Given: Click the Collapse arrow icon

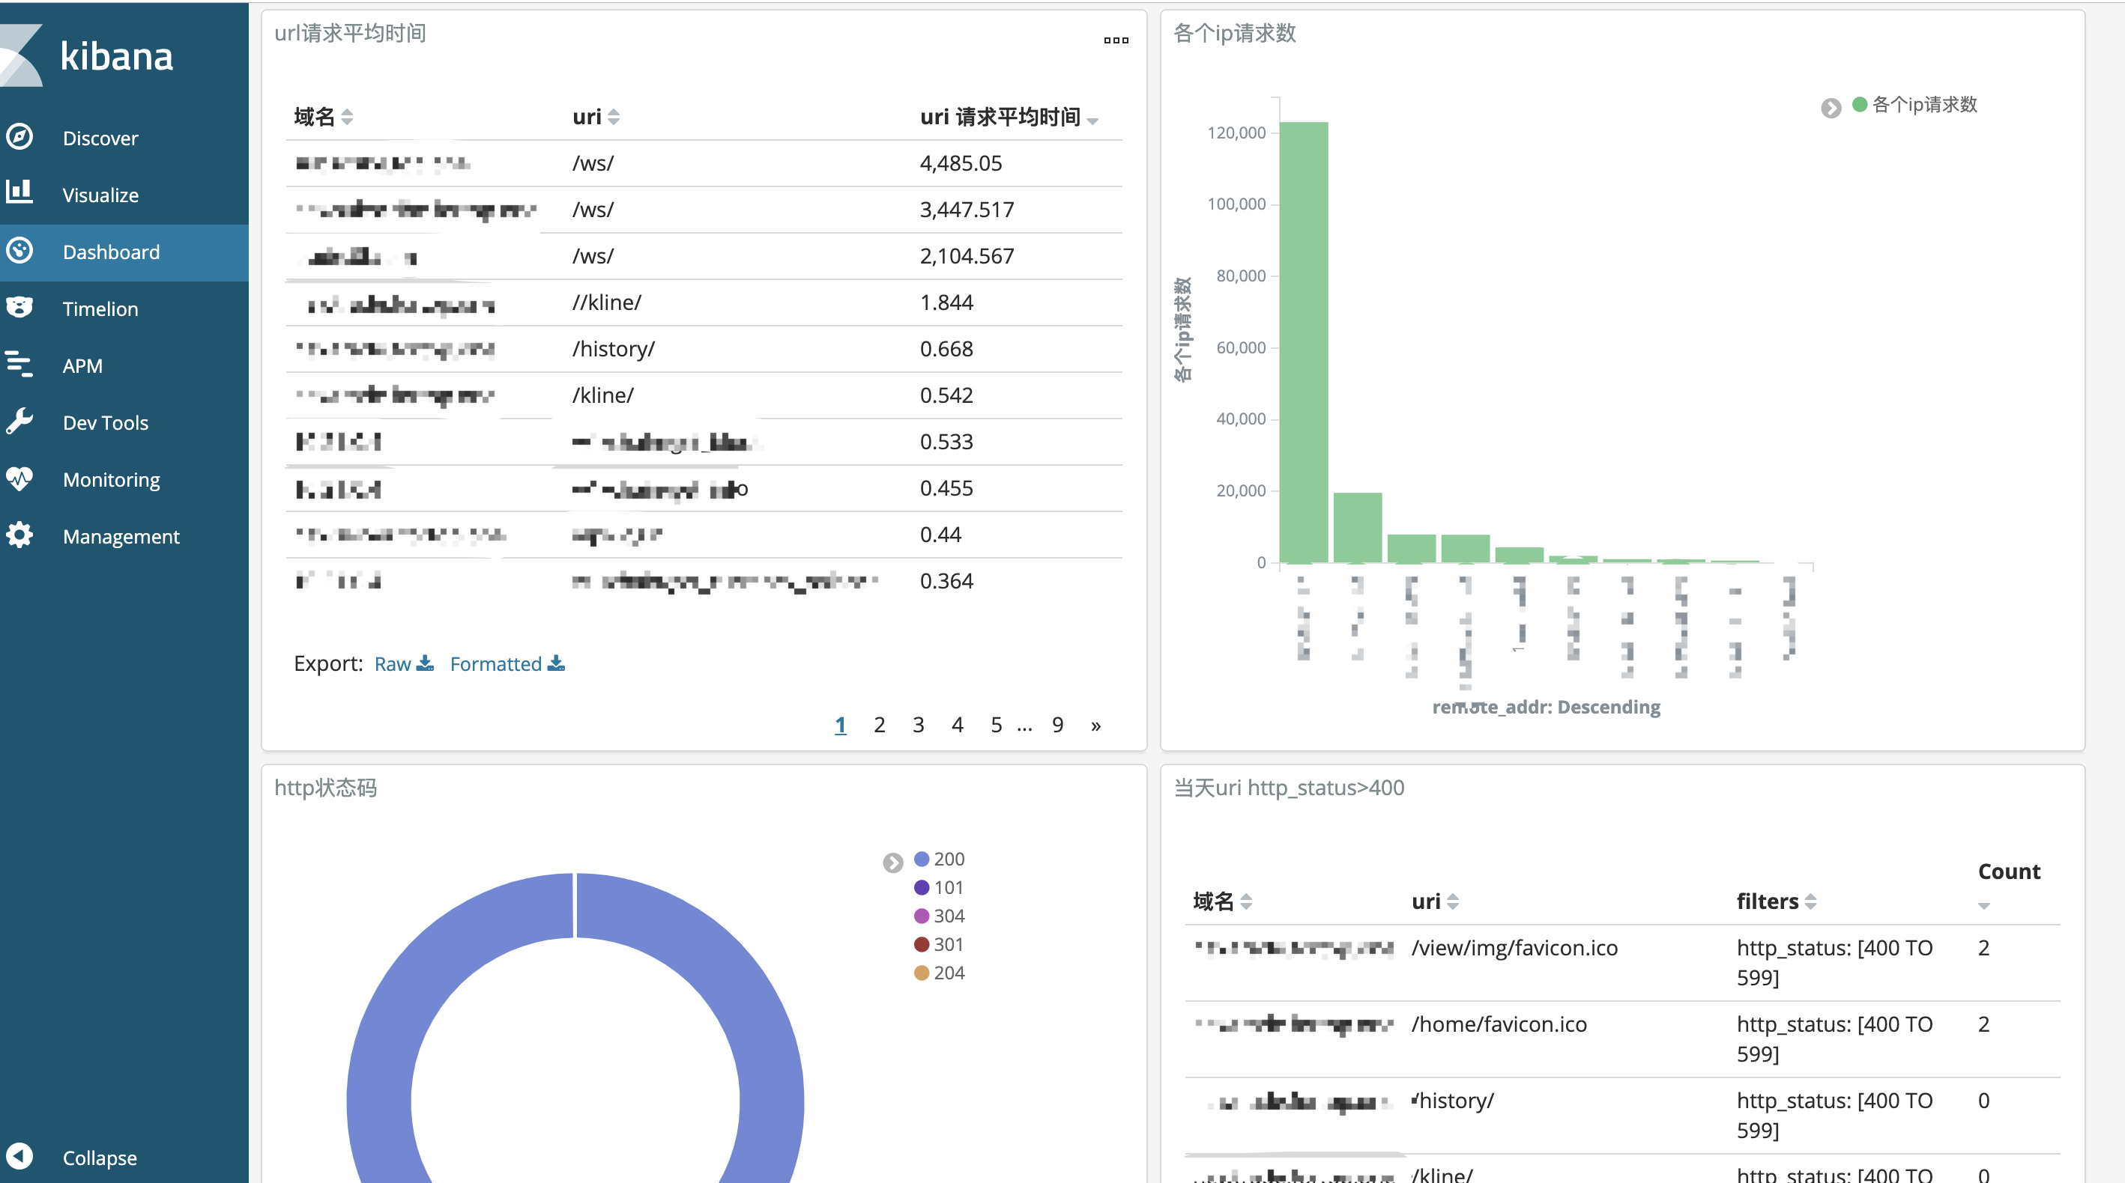Looking at the screenshot, I should click(19, 1156).
